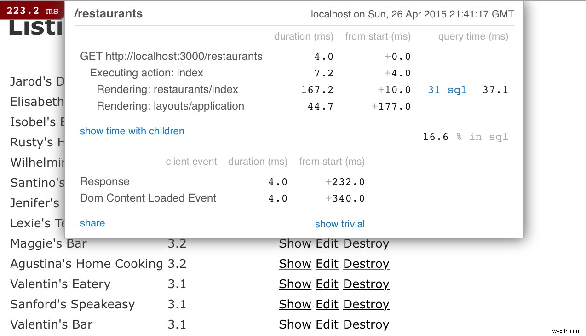Show Valentin's Bar details
The height and width of the screenshot is (336, 586).
[x=295, y=324]
